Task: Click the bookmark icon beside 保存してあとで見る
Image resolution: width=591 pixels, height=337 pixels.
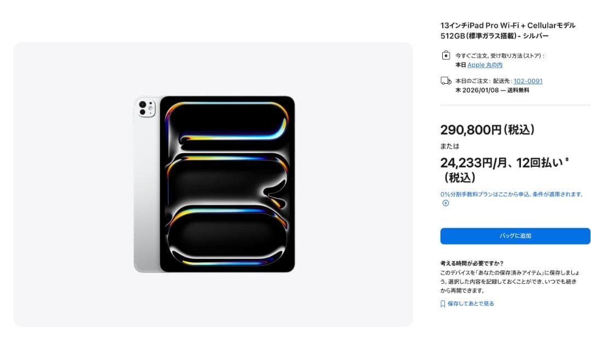Action: click(x=442, y=303)
